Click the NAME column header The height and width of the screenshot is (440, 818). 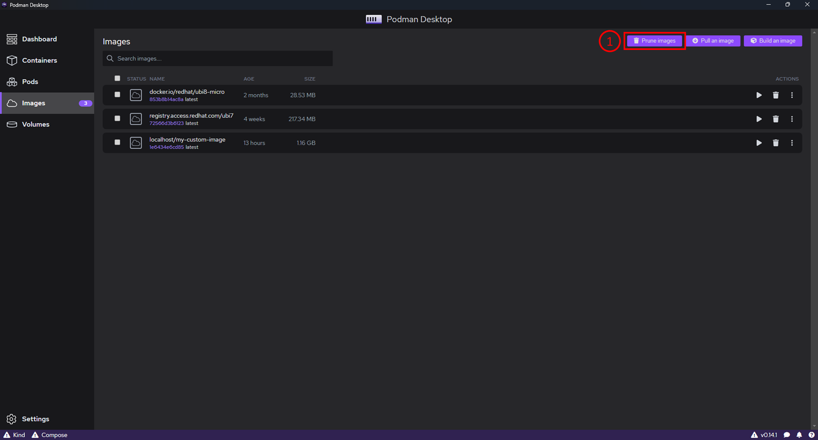click(157, 79)
